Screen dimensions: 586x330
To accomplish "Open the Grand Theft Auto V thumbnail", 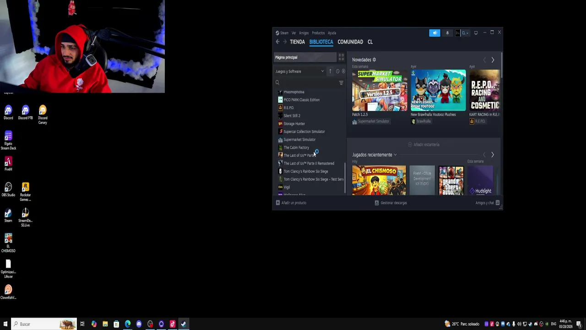I will [x=451, y=181].
